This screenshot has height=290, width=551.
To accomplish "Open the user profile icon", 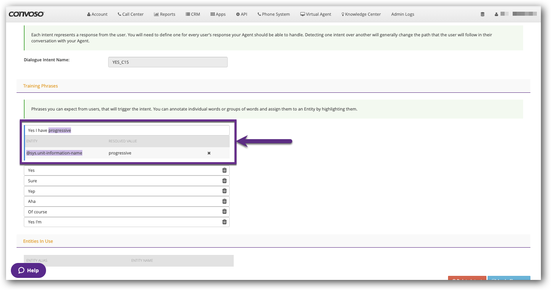I will (x=496, y=14).
